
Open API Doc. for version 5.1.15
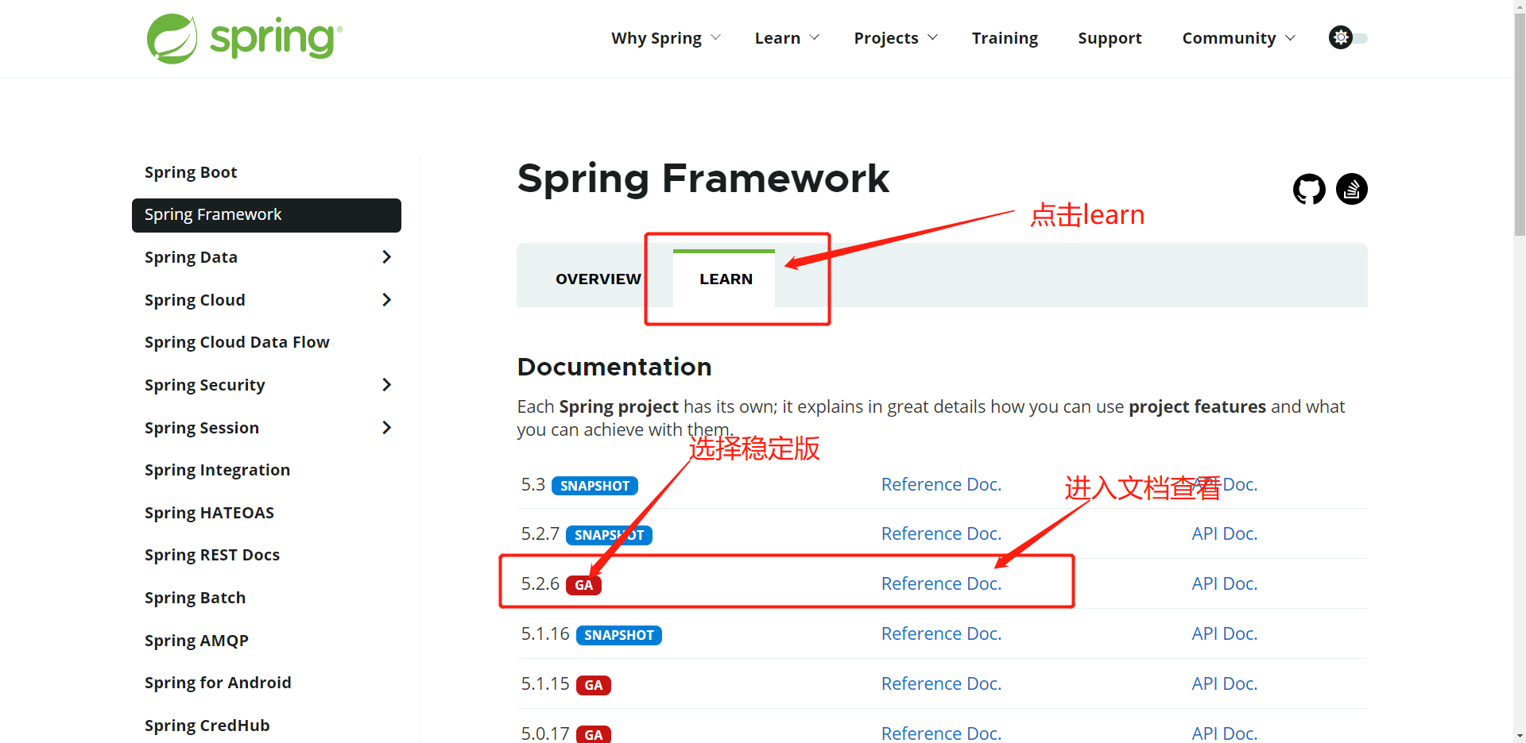(x=1224, y=683)
